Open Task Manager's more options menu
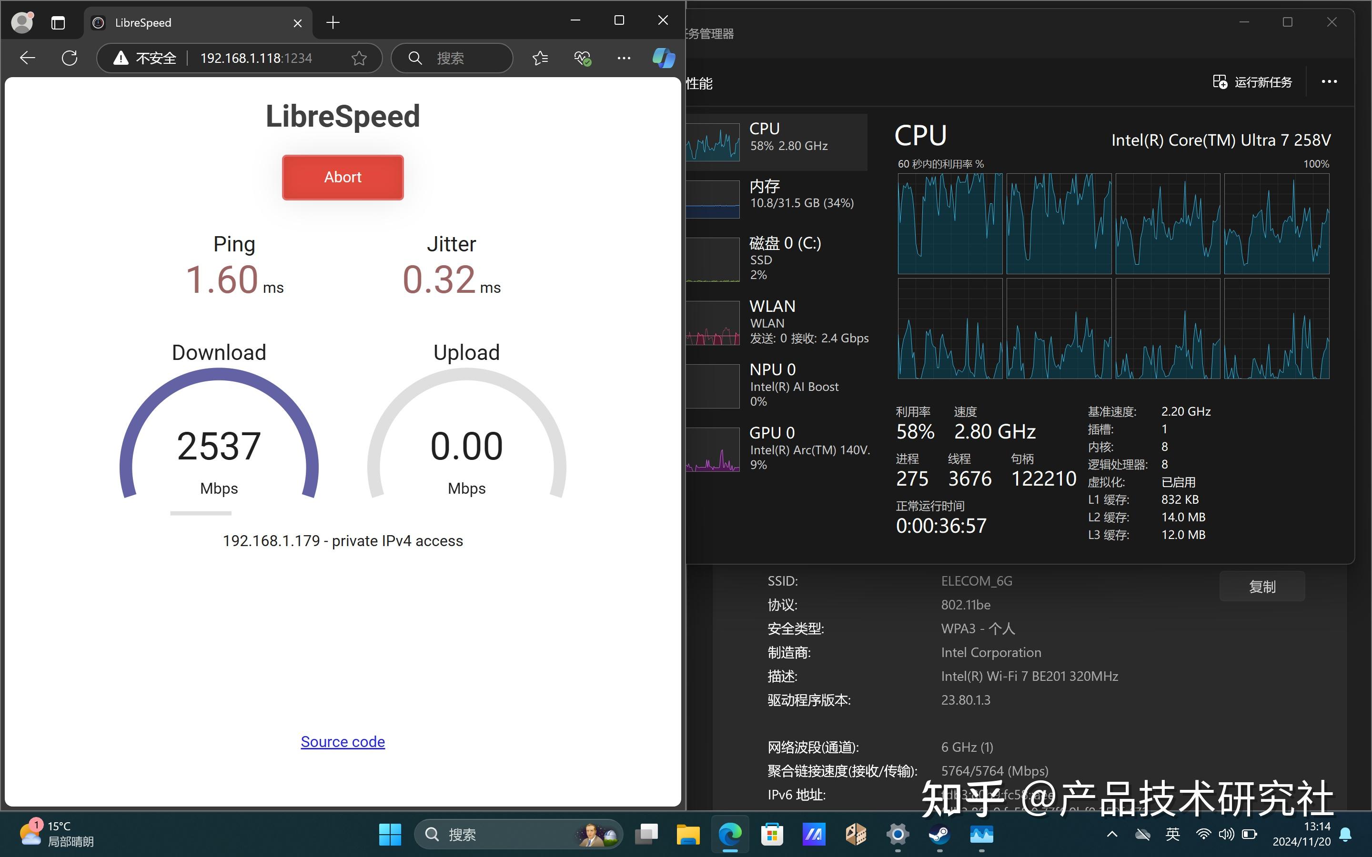The image size is (1372, 857). coord(1329,81)
